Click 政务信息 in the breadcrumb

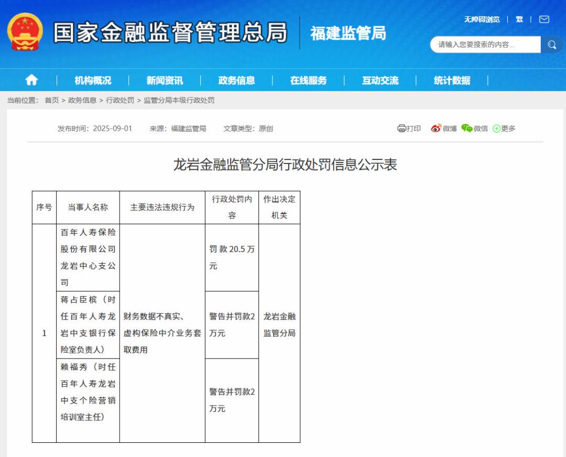(x=82, y=100)
